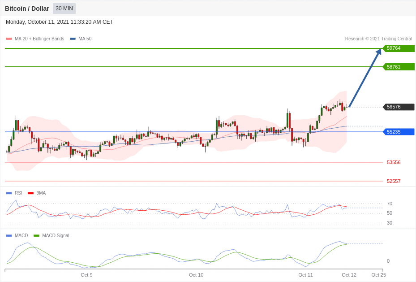Image resolution: width=416 pixels, height=282 pixels.
Task: Click the 9MA legend label
Action: 41,193
